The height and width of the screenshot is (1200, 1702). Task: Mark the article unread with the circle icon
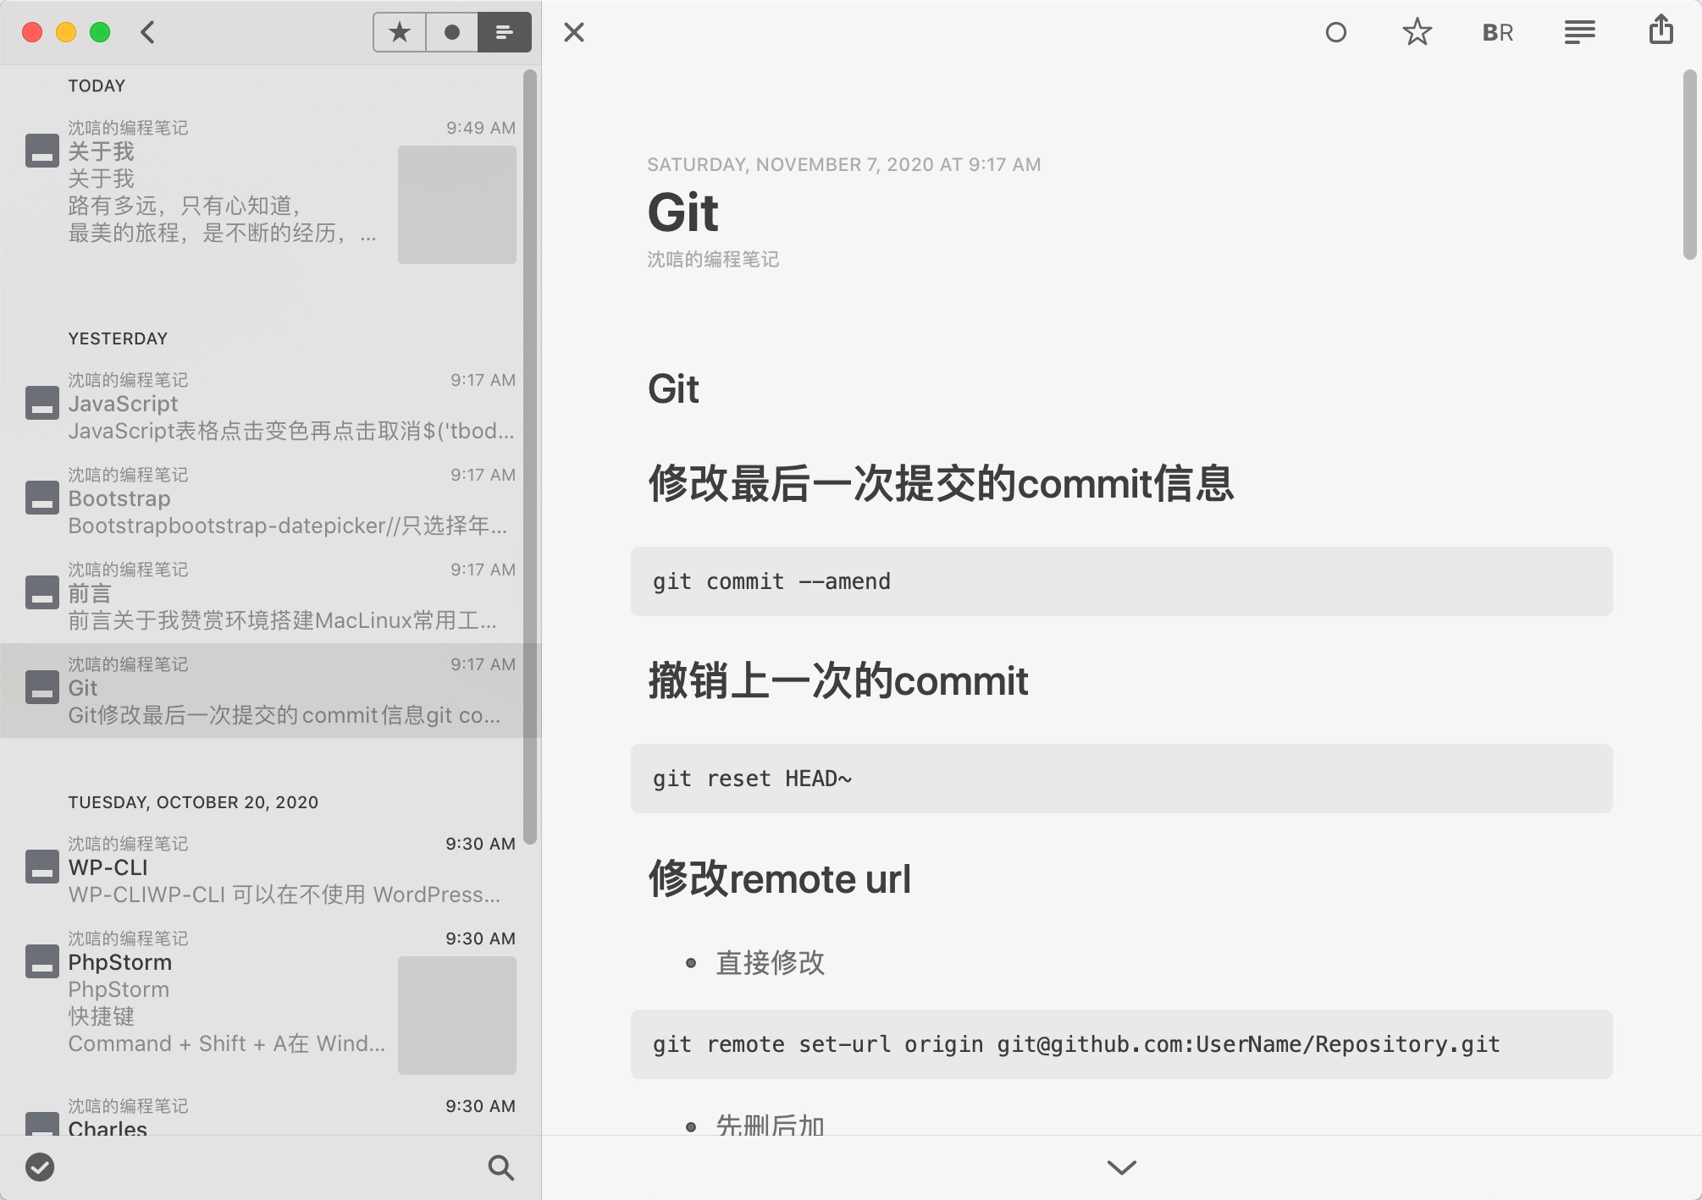click(1335, 32)
